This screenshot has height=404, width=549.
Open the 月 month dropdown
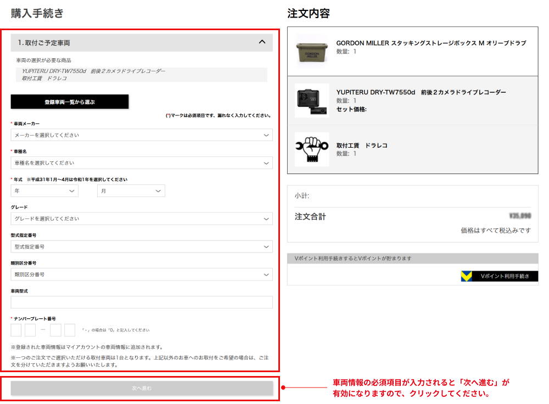tap(131, 191)
